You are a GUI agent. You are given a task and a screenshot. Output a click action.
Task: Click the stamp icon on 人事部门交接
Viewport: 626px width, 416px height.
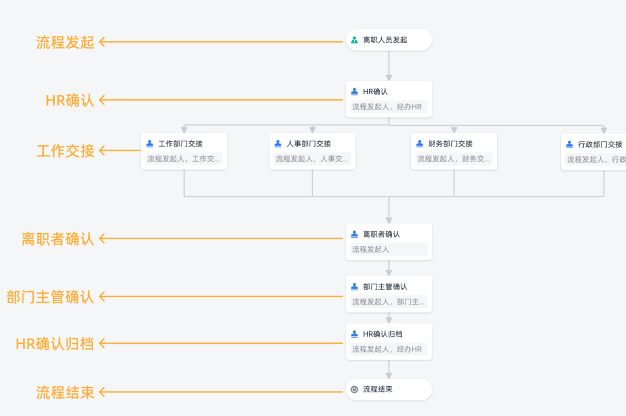[278, 144]
